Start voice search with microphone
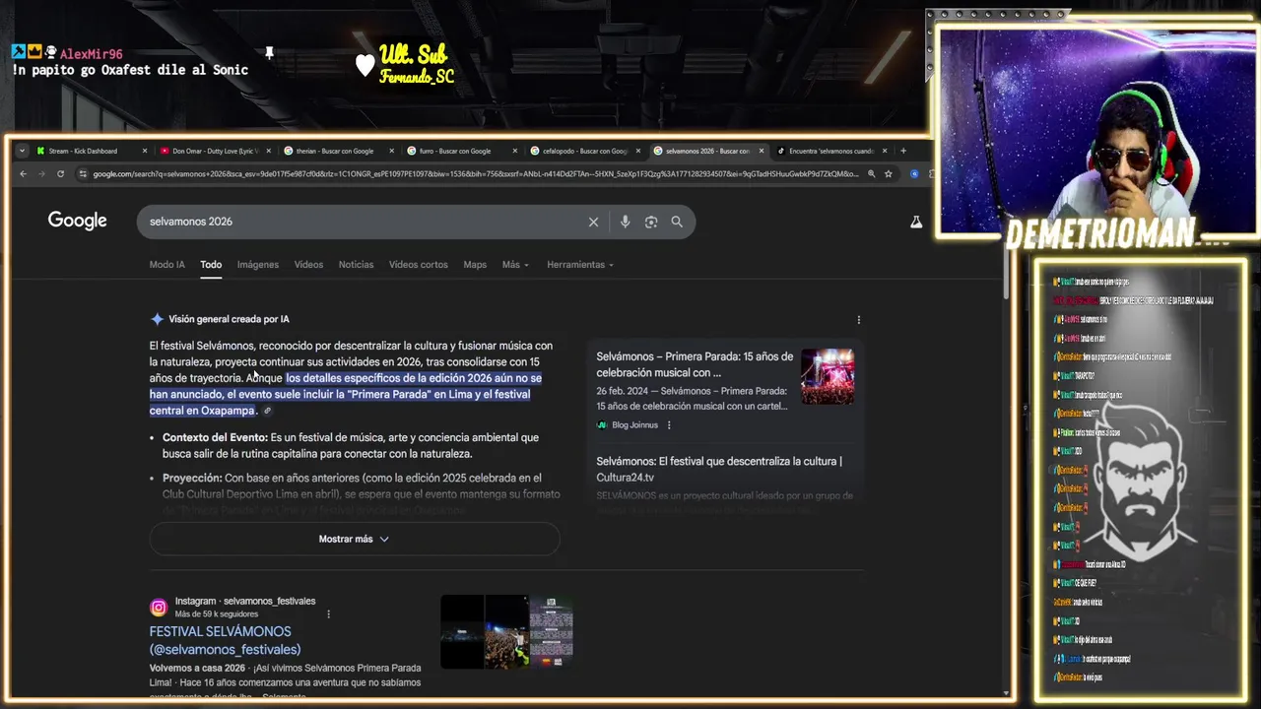The width and height of the screenshot is (1261, 709). (625, 222)
